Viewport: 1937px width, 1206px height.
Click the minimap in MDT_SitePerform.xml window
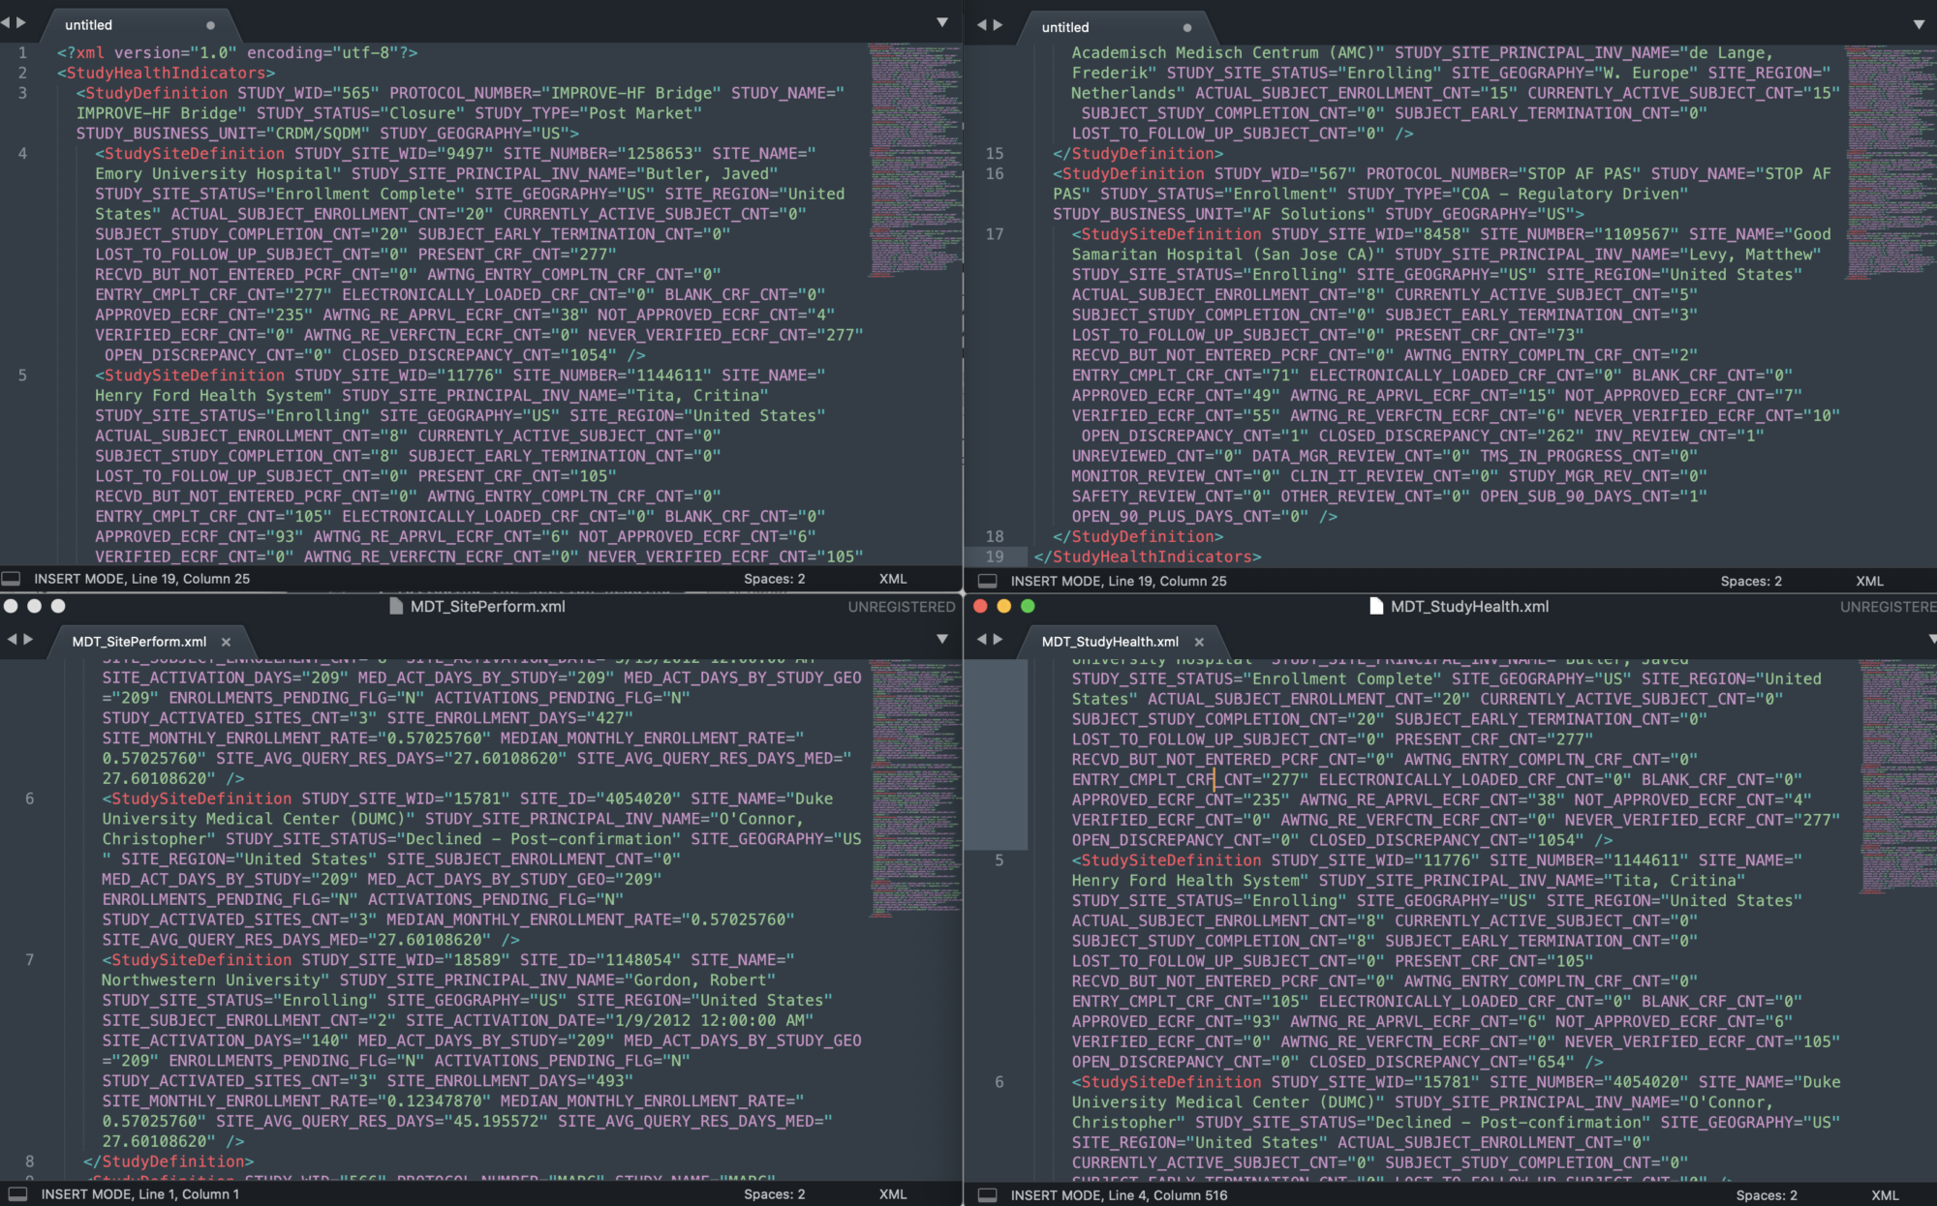[915, 788]
